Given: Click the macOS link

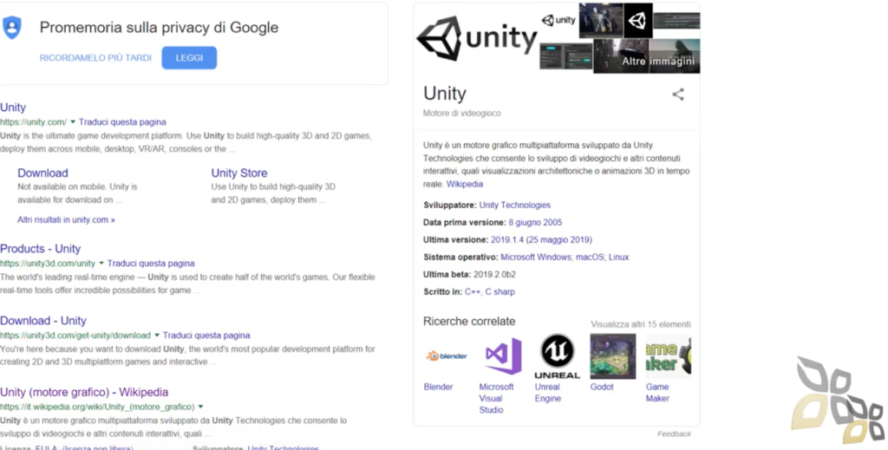Looking at the screenshot, I should click(590, 257).
